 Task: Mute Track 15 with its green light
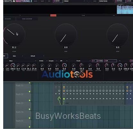[29, 127]
